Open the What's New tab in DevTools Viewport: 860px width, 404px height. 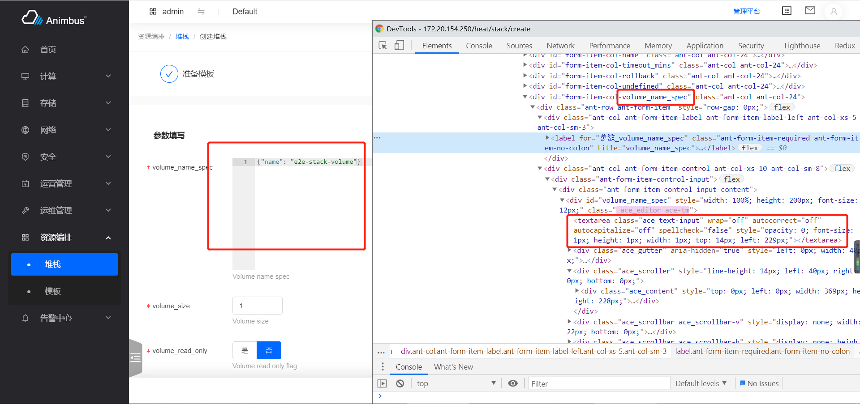(453, 366)
